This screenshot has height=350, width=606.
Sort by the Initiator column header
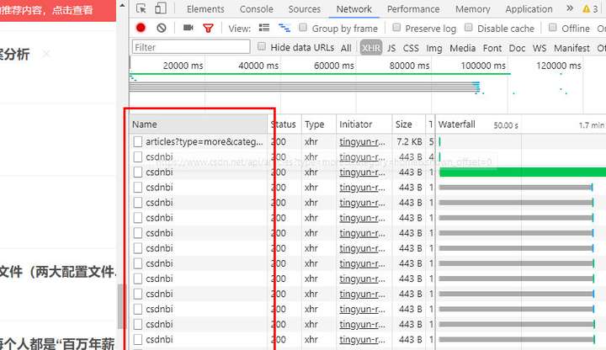pos(364,124)
